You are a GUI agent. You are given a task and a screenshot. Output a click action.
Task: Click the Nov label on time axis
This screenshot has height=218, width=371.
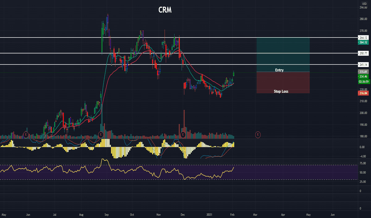158,215
